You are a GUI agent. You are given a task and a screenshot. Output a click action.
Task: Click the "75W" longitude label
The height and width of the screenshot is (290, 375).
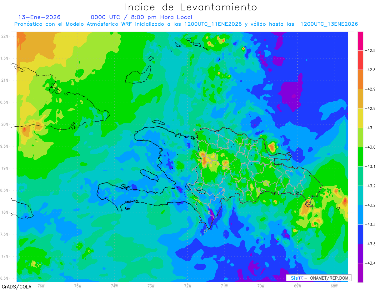pos(78,286)
